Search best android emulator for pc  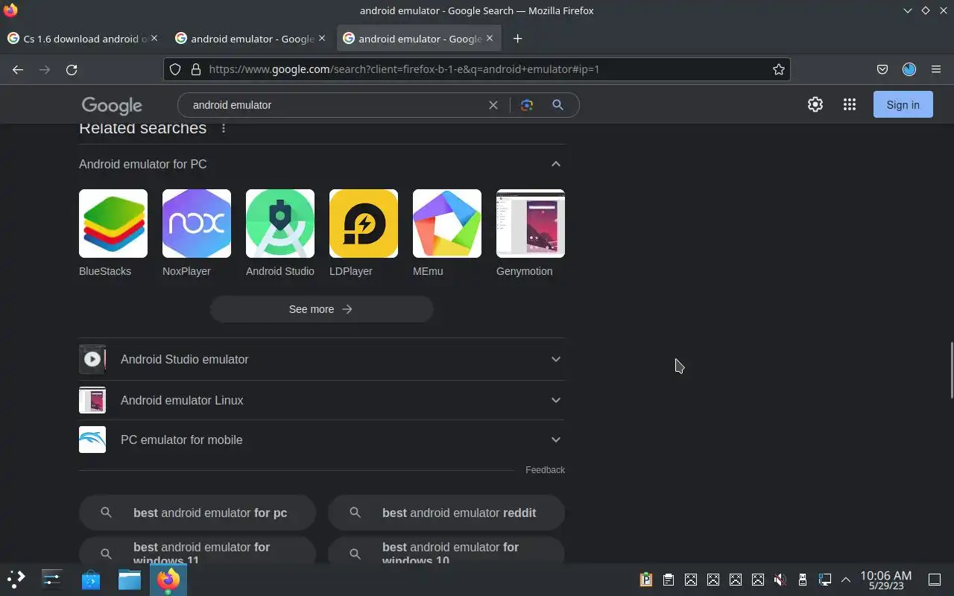pos(198,513)
